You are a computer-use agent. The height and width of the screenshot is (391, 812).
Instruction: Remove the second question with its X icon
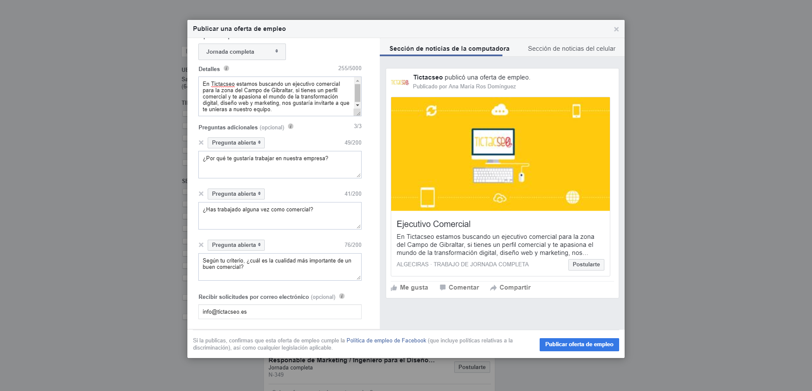click(201, 194)
